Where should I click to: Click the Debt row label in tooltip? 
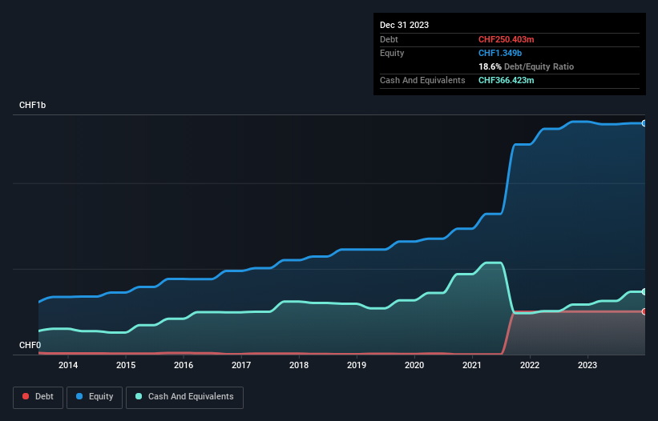point(389,39)
